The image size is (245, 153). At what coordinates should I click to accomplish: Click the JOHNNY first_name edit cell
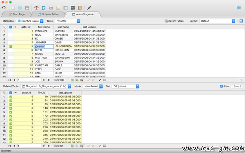coord(44,47)
